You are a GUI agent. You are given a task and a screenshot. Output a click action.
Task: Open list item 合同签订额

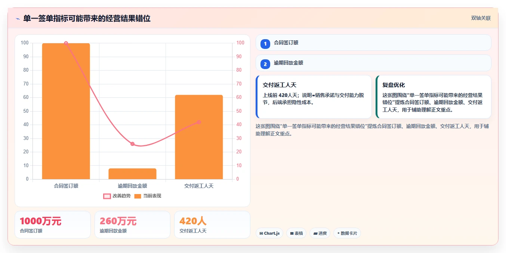coord(373,43)
